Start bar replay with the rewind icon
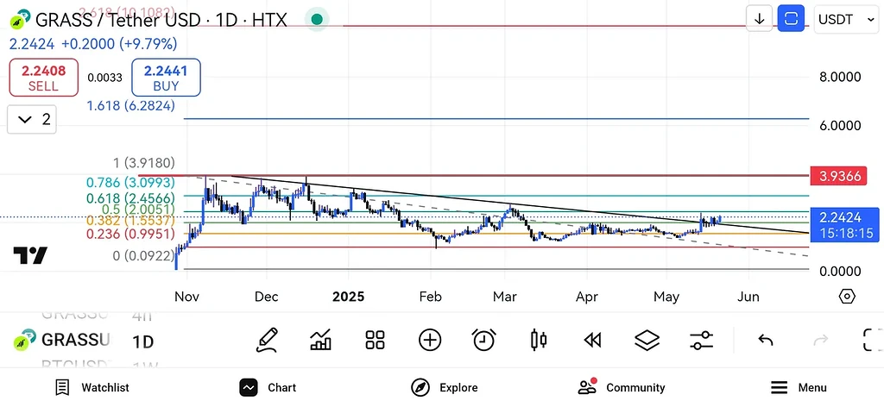Image resolution: width=884 pixels, height=407 pixels. [592, 340]
